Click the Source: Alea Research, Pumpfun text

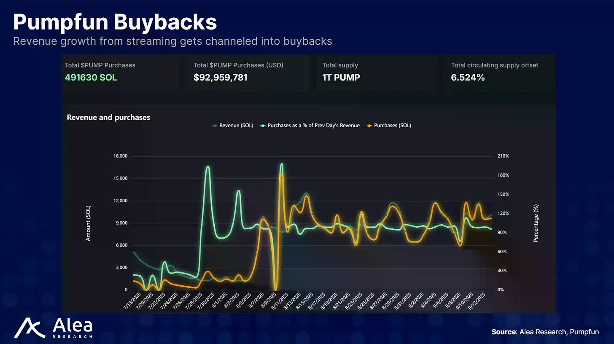(551, 332)
